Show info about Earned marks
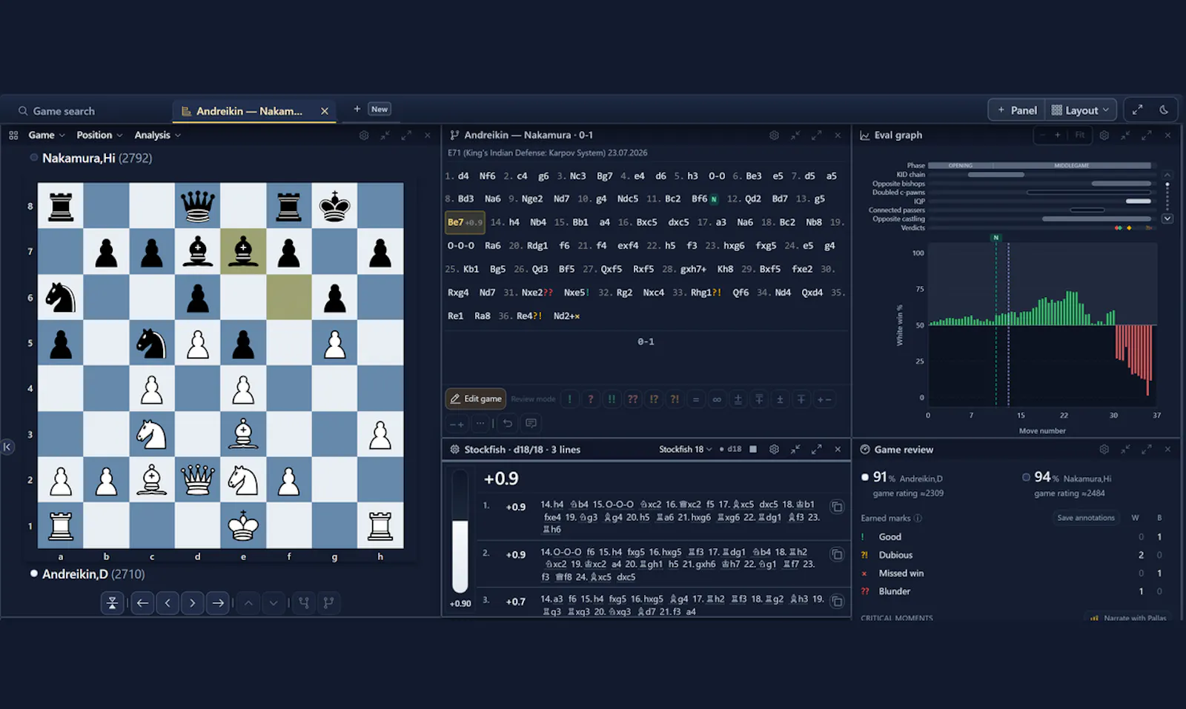This screenshot has width=1186, height=709. [x=918, y=518]
